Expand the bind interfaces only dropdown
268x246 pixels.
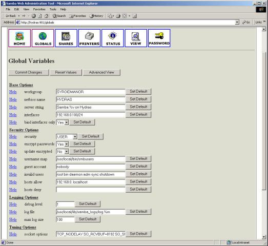pos(67,122)
